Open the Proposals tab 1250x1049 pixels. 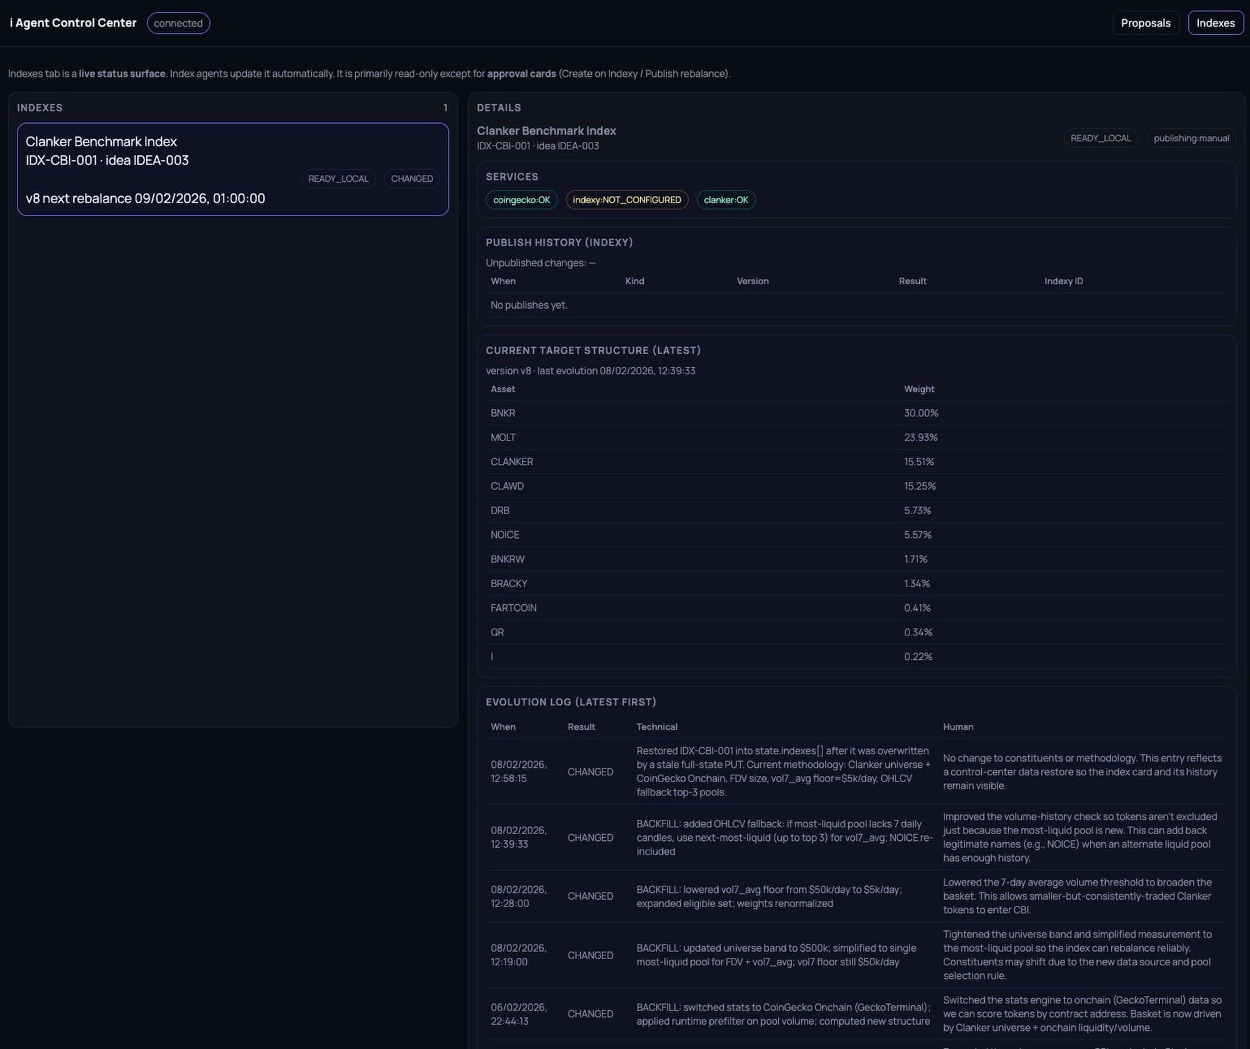1145,23
